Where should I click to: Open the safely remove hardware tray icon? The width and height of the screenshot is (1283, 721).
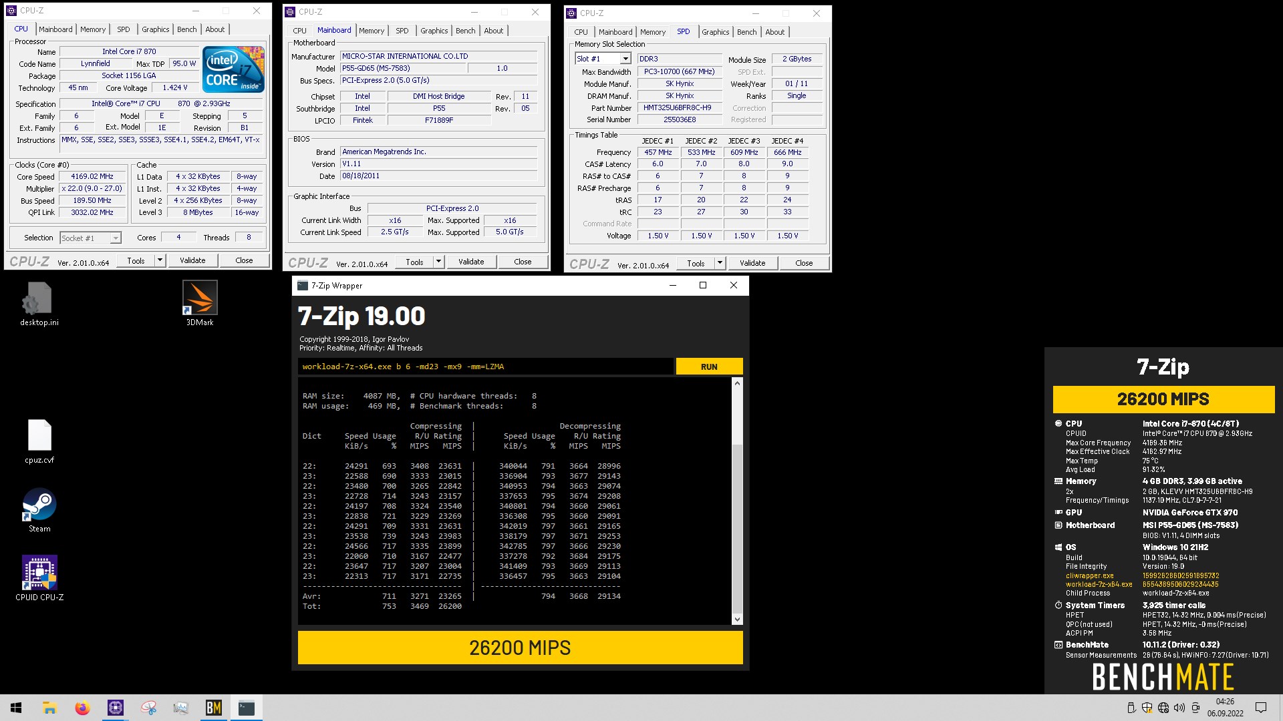click(1131, 708)
